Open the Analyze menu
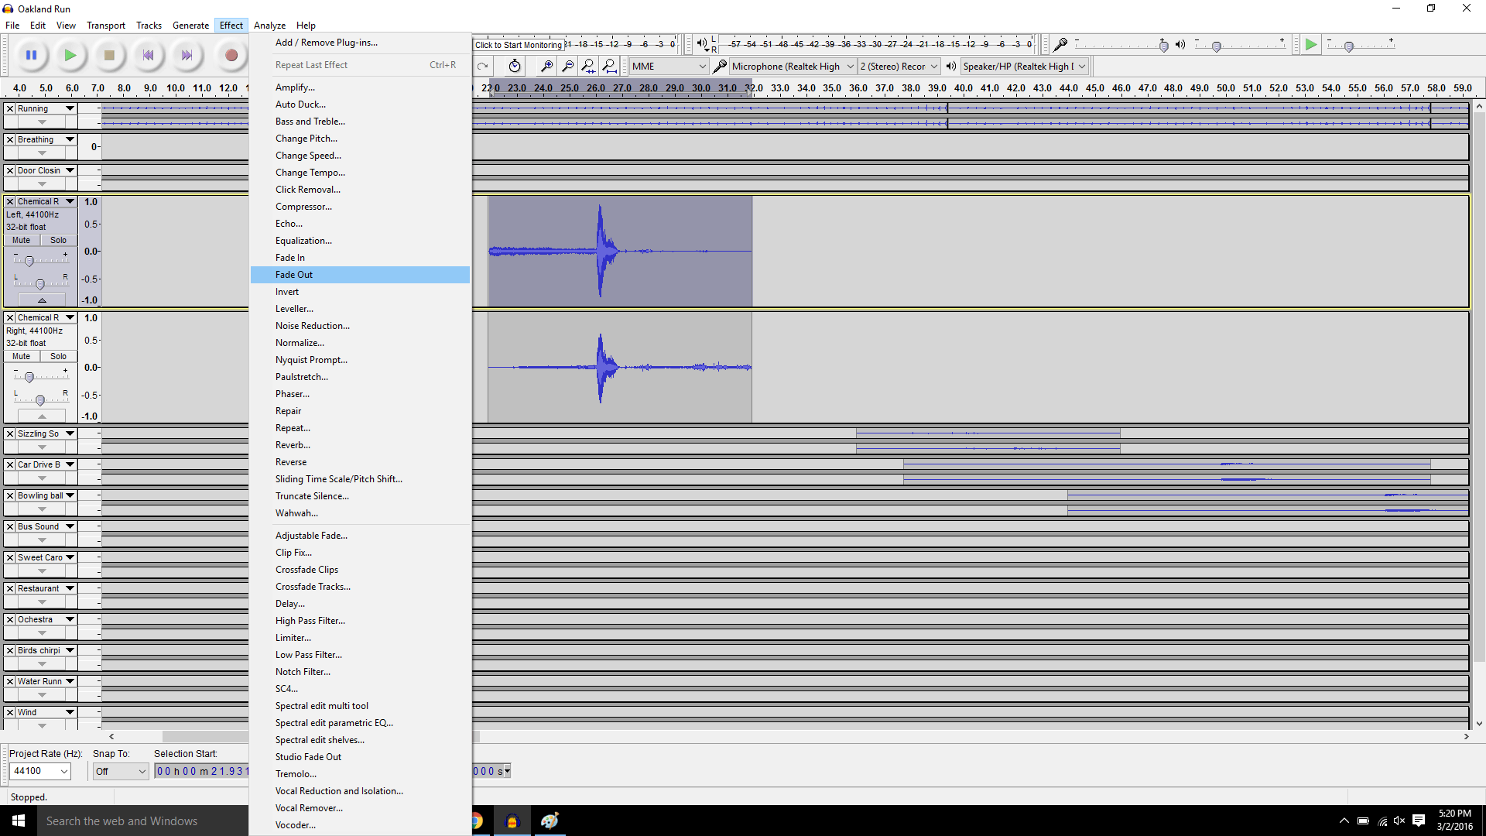 pos(269,26)
